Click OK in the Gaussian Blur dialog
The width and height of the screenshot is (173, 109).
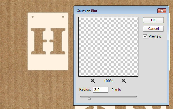click(153, 20)
